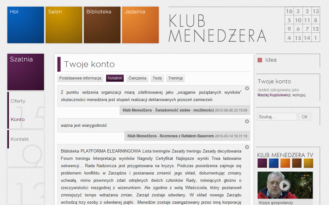
Task: Focus the Szukaj search field
Action: (x=277, y=117)
